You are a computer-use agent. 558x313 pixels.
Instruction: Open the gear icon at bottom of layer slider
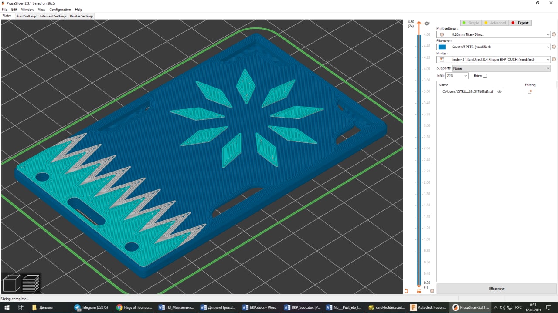[432, 291]
